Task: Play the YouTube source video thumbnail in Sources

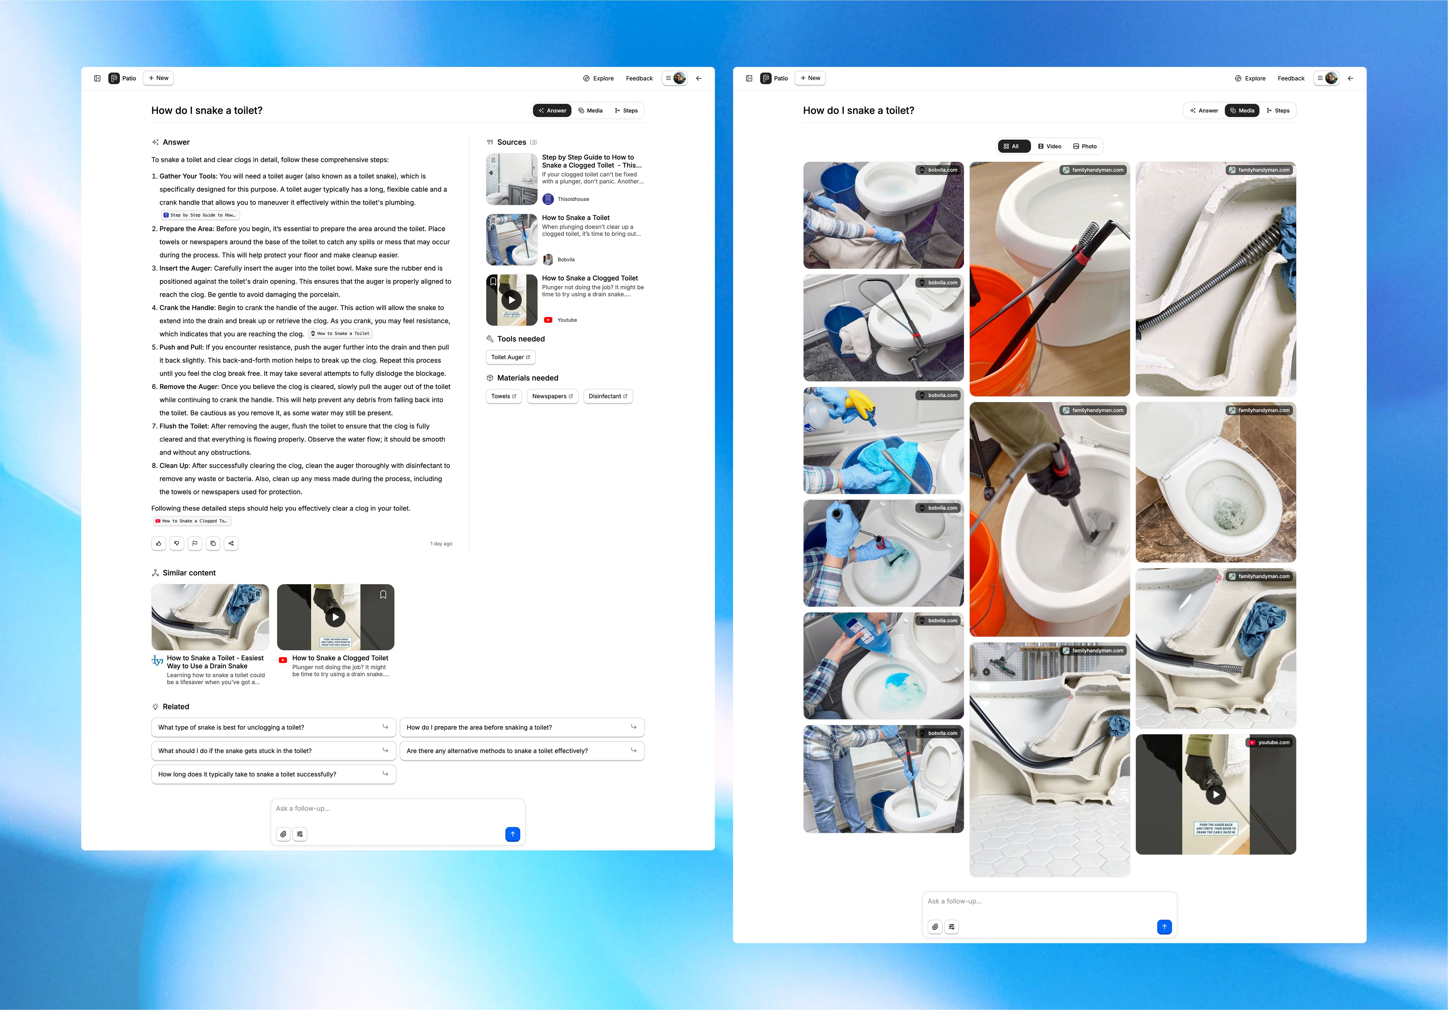Action: 511,300
